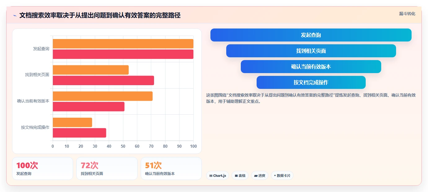Screen dimensions: 428x192
Task: Click the x-axis tick label 60
Action: [x=137, y=146]
